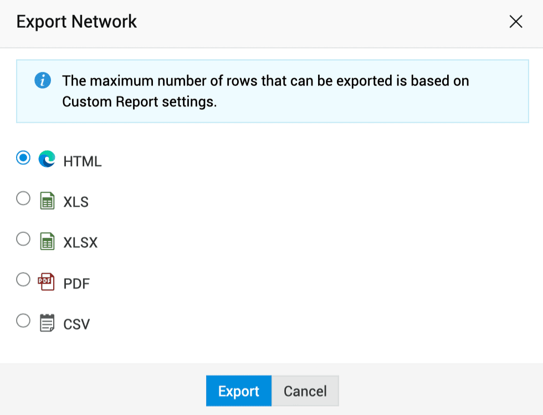Click the PDF format label
The height and width of the screenshot is (415, 543).
click(x=76, y=284)
